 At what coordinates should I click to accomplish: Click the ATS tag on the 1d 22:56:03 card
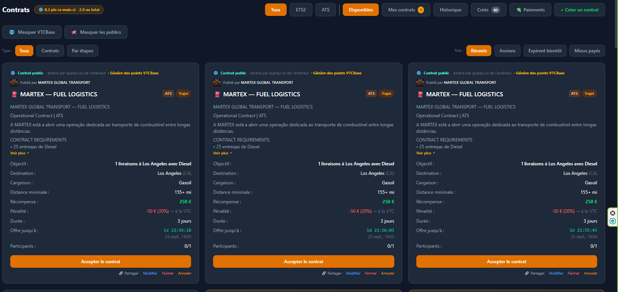click(371, 94)
